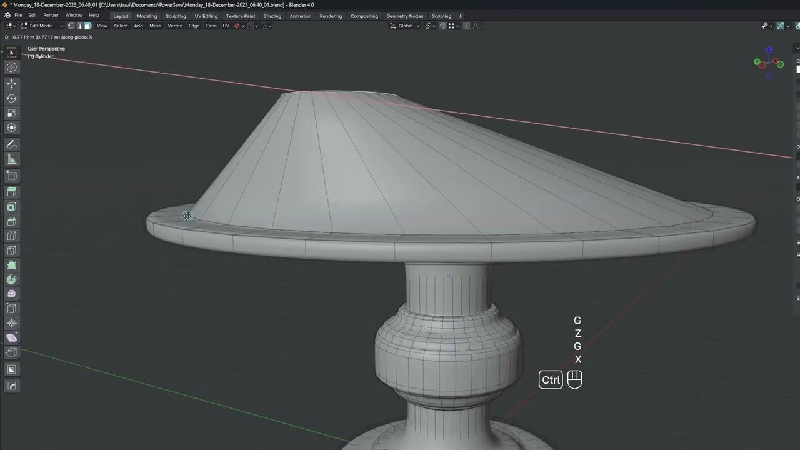Enable face select mode
Screen dimensions: 800x450
tap(87, 26)
